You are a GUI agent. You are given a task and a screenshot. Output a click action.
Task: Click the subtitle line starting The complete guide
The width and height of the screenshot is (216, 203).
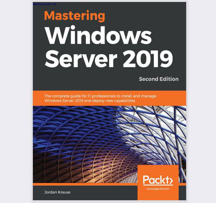[100, 96]
